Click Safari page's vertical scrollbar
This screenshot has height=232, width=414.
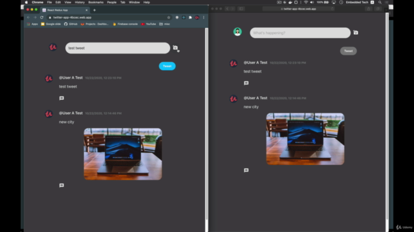(387, 116)
